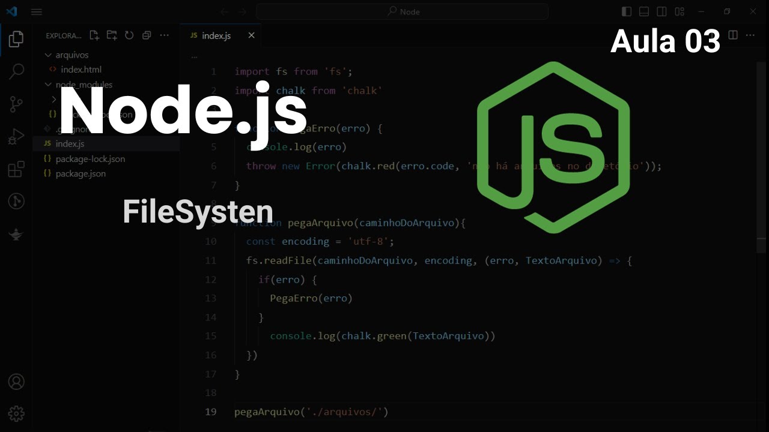Toggle the bottom panel layout icon
This screenshot has width=769, height=432.
644,11
